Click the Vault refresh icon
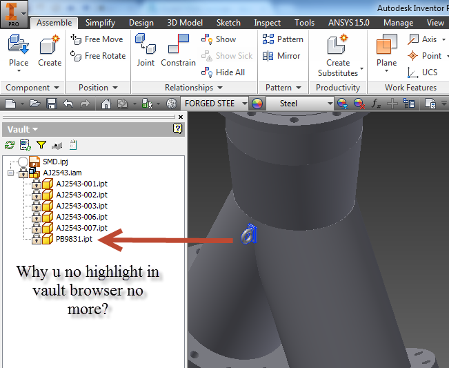449x368 pixels. coord(10,145)
